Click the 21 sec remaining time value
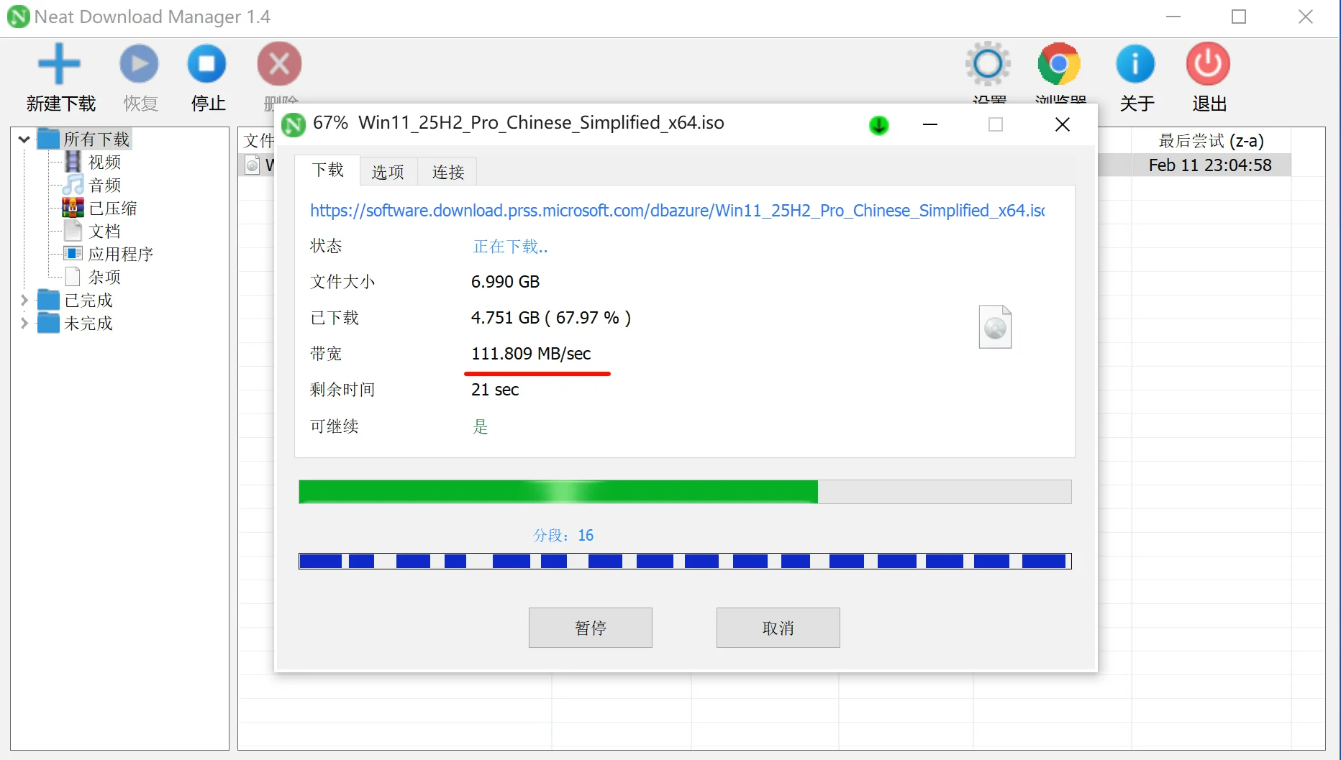This screenshot has width=1341, height=760. tap(495, 390)
